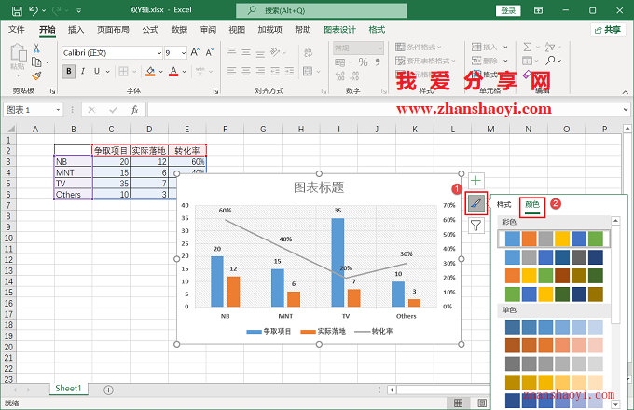Select the 颜色 tab in chart panel
The image size is (634, 410).
pos(532,204)
